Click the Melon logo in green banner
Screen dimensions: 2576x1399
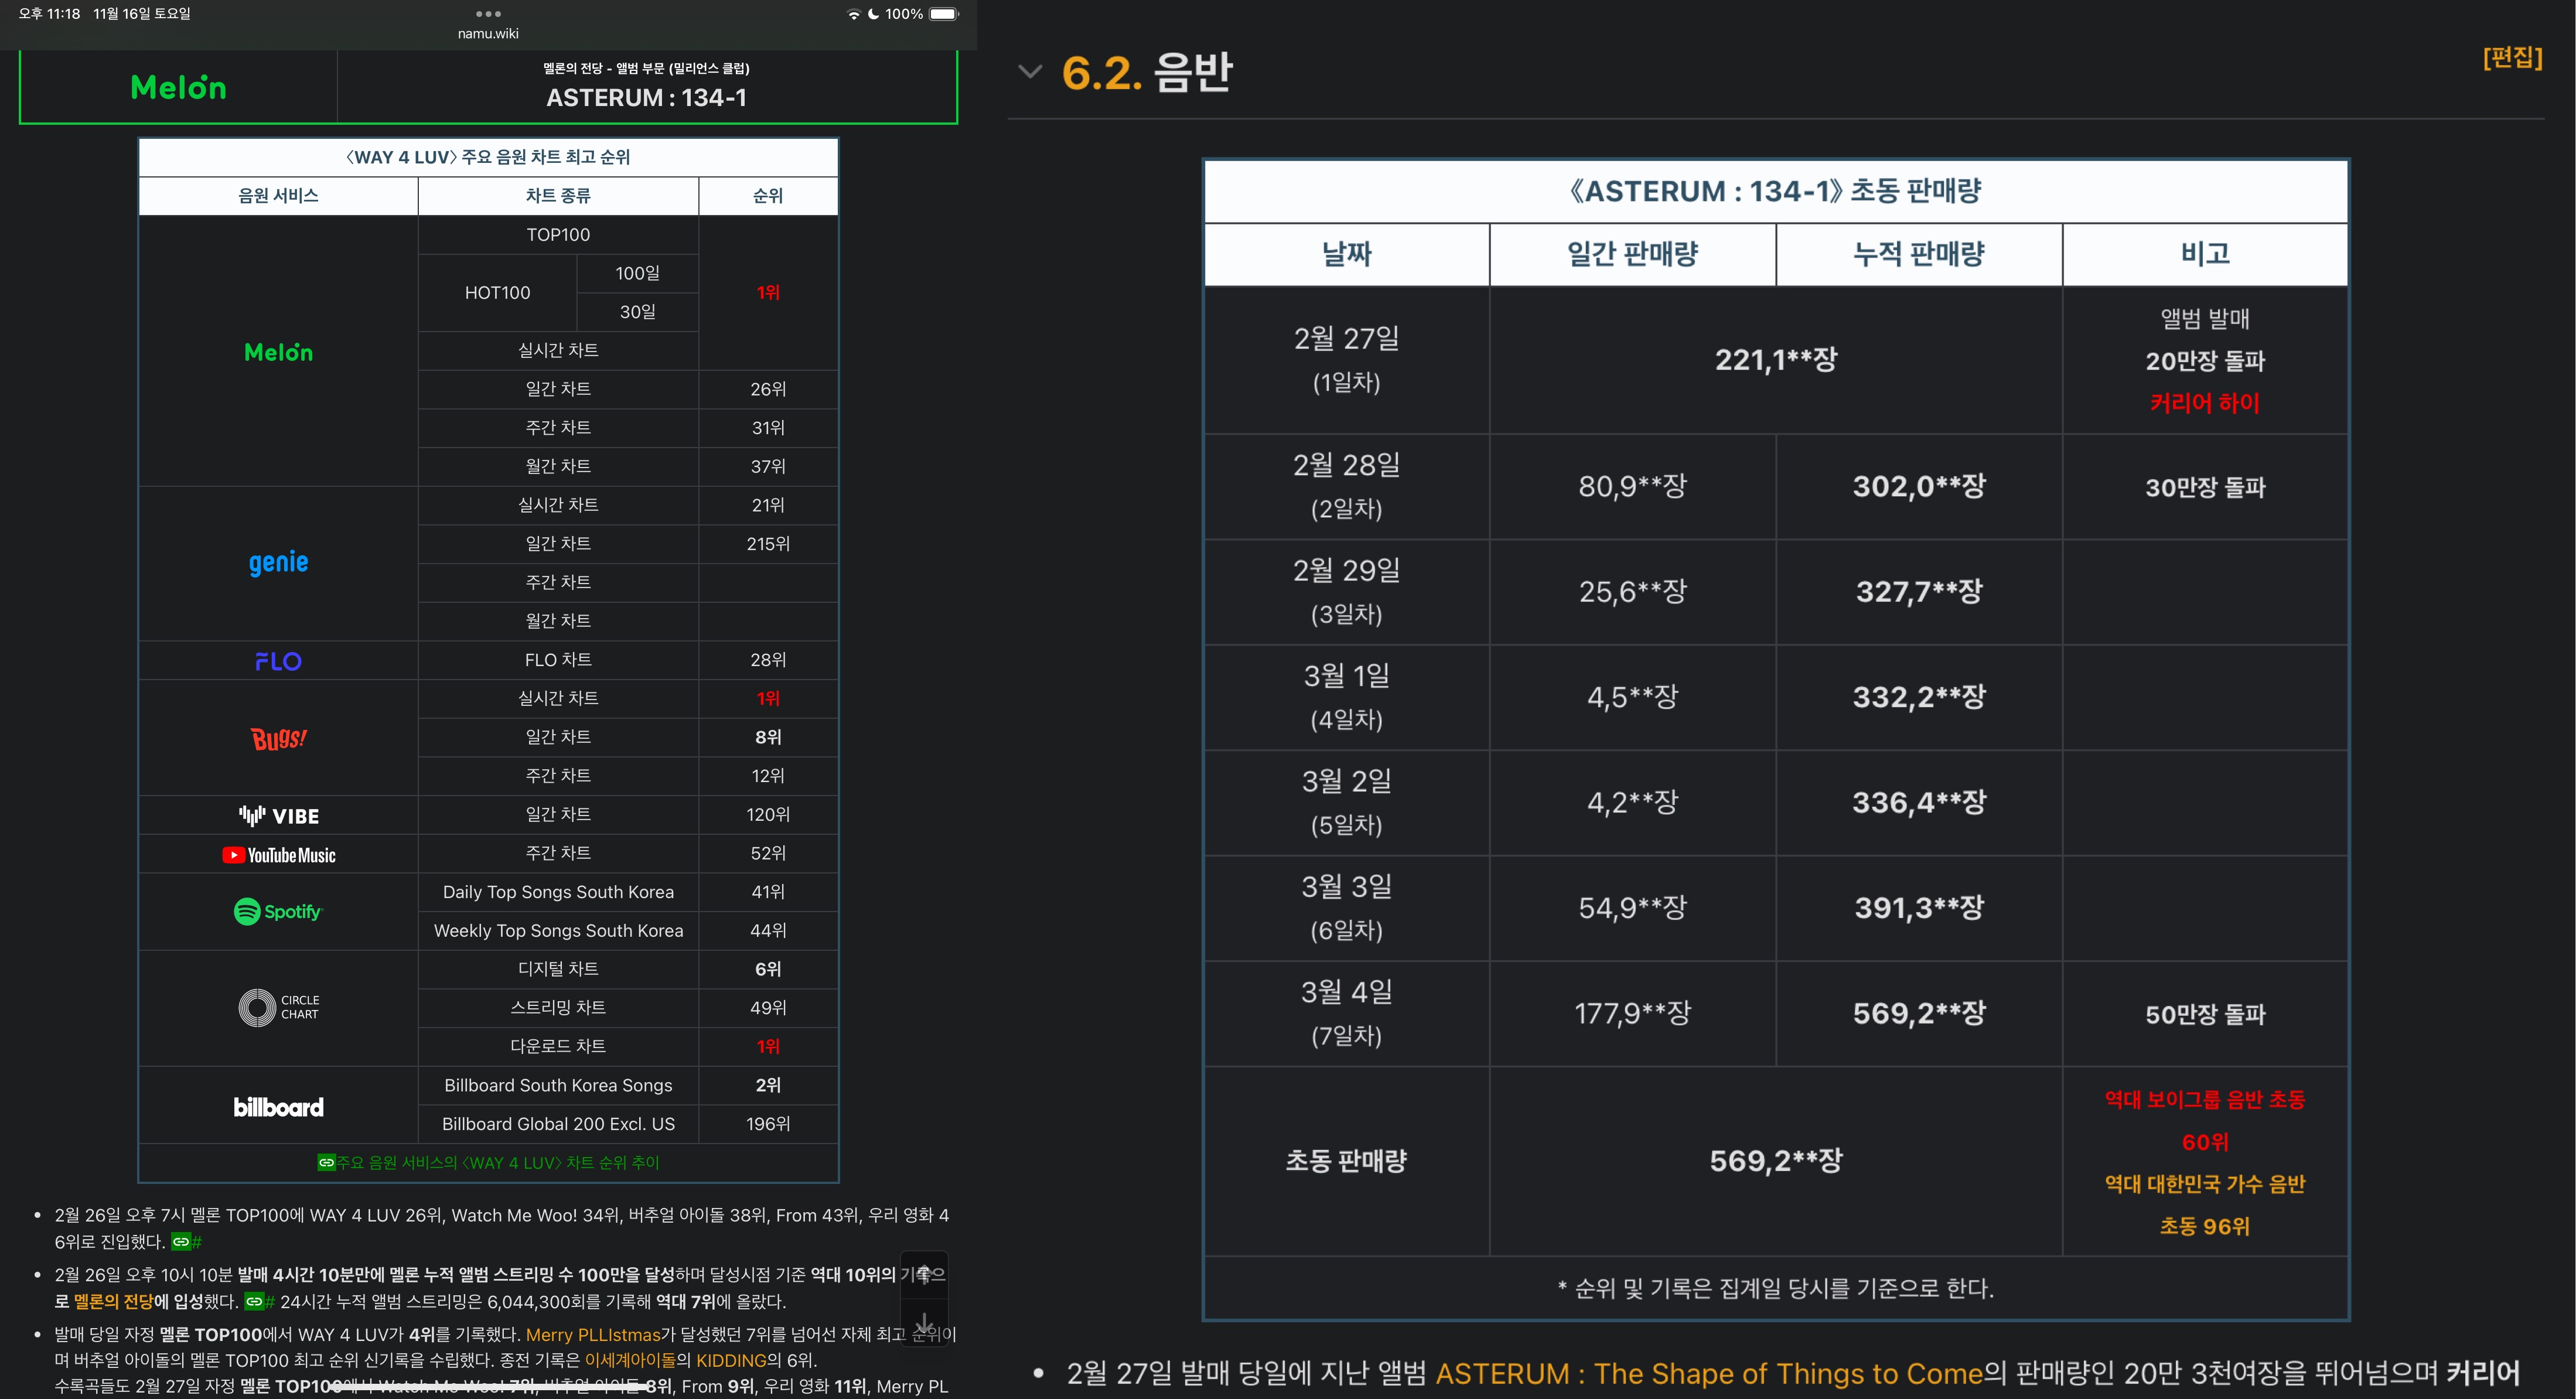click(178, 88)
